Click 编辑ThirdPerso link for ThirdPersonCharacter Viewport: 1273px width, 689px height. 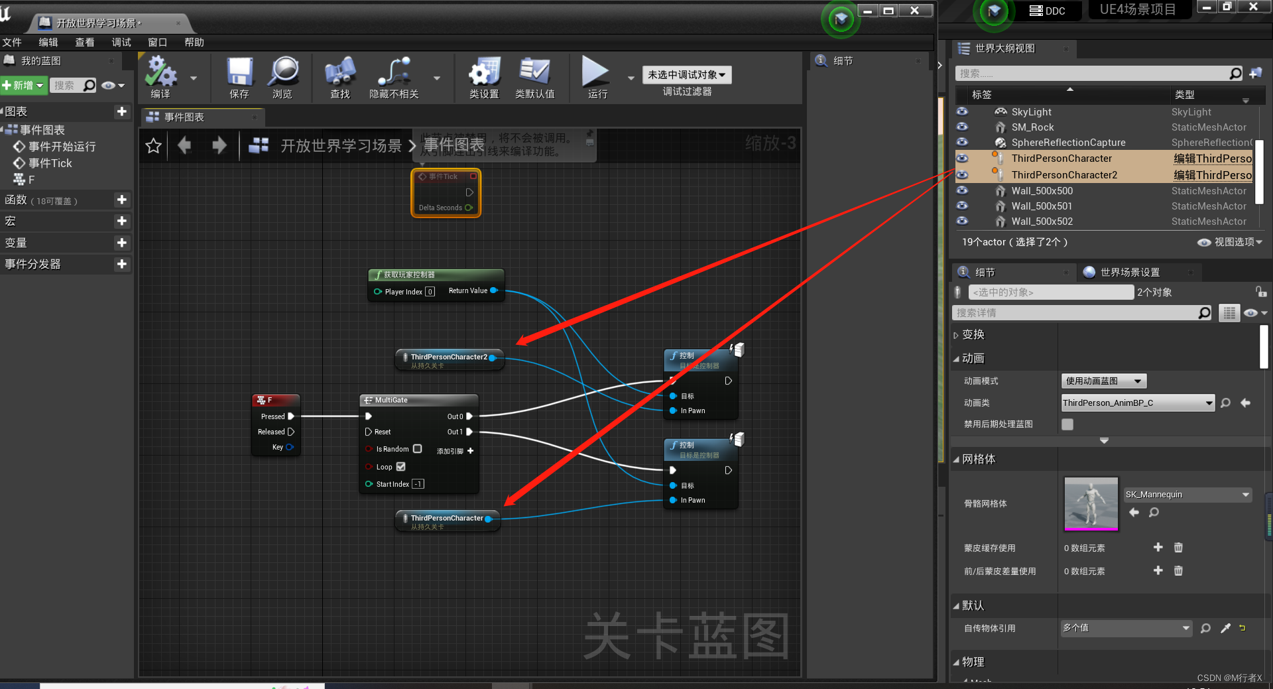[1213, 158]
